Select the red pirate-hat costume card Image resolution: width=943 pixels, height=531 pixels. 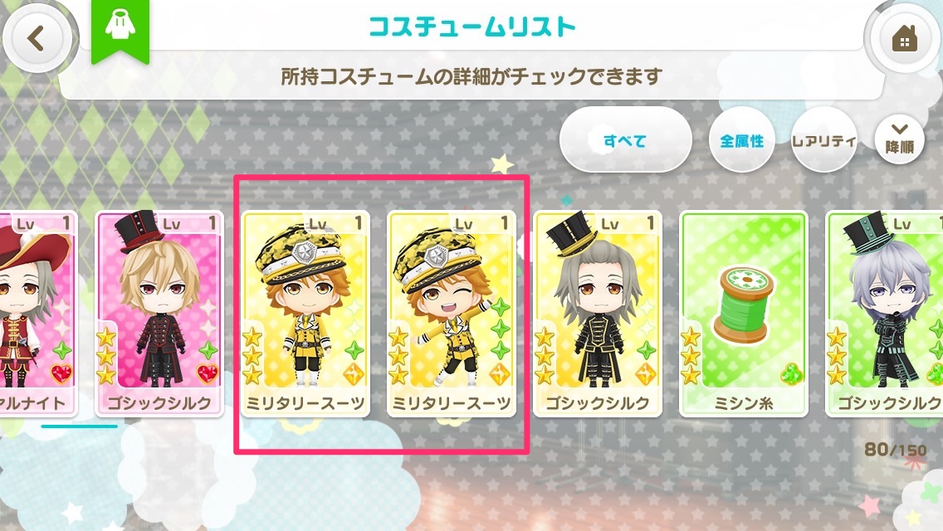[x=37, y=314]
